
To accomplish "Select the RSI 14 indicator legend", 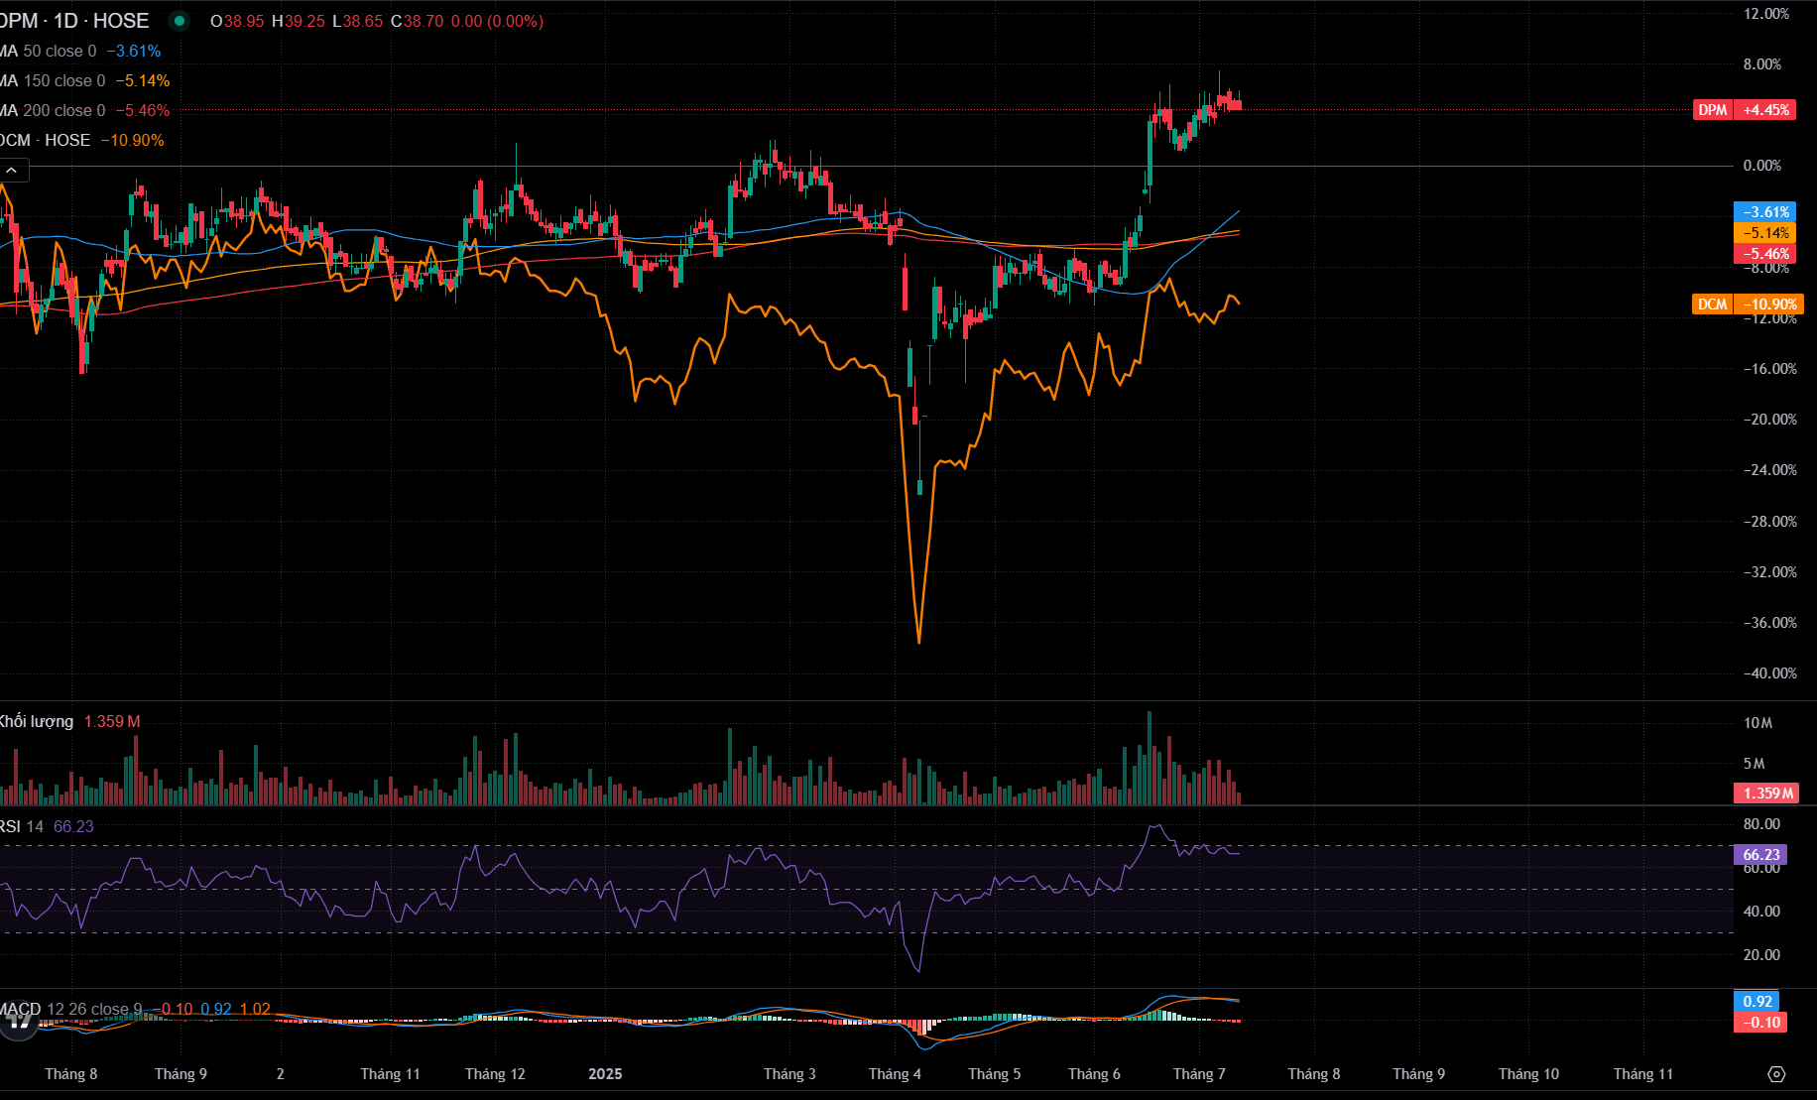I will tap(22, 826).
